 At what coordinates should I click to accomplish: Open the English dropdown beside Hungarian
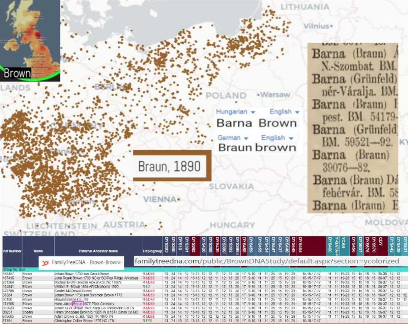(x=284, y=112)
